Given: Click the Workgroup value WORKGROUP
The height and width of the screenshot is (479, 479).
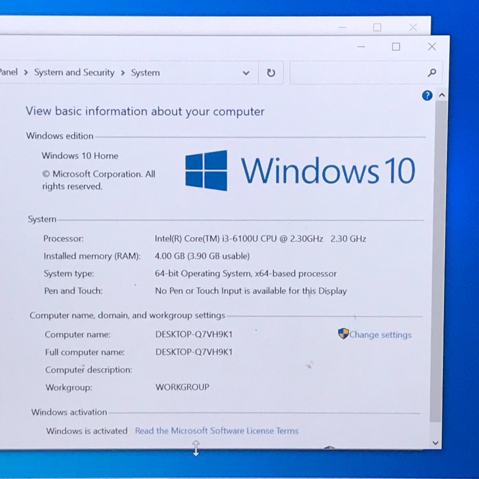Looking at the screenshot, I should coord(182,387).
